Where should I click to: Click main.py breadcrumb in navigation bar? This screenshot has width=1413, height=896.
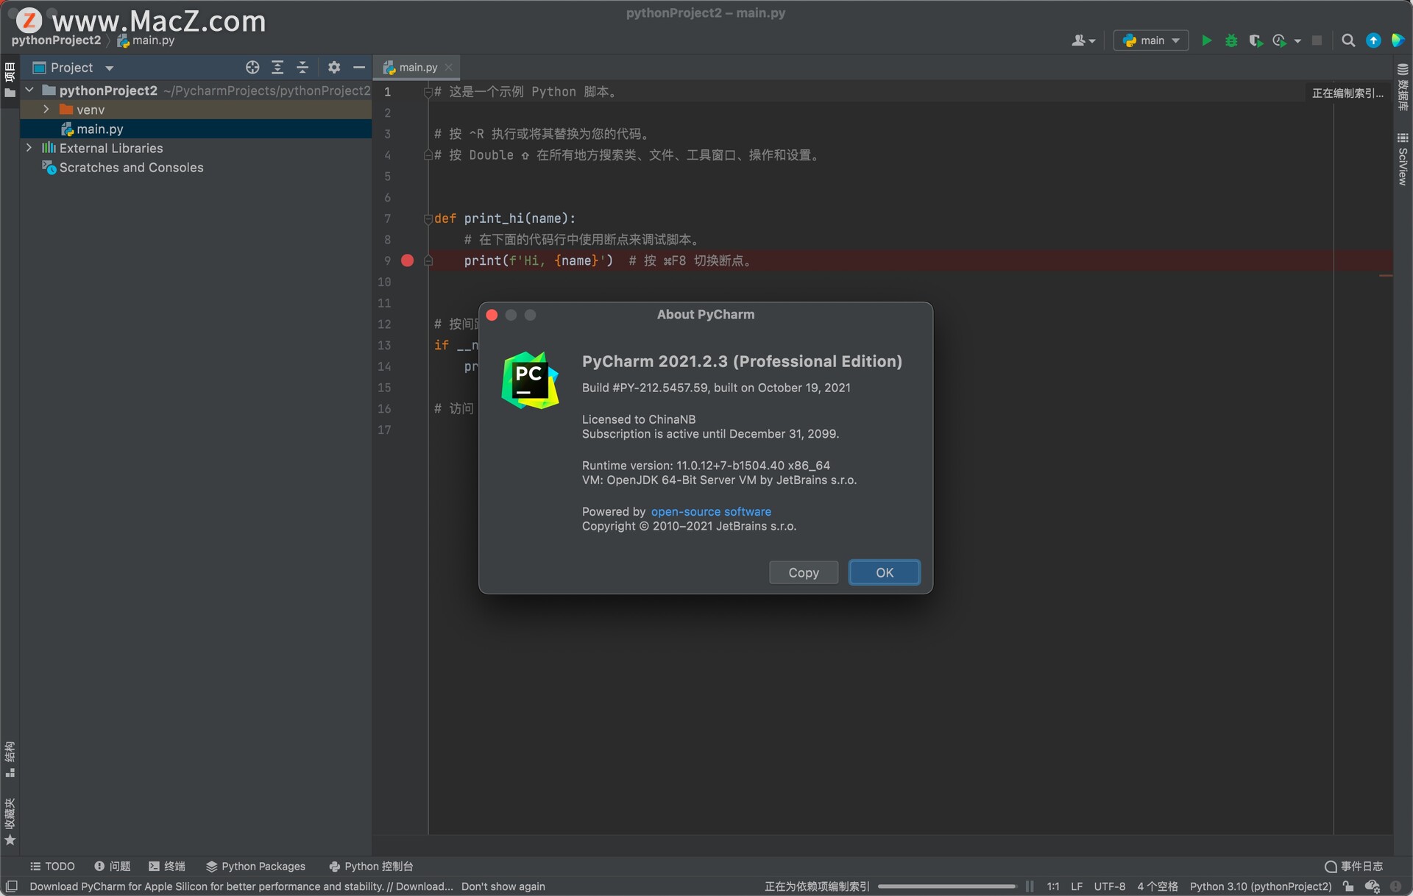pos(146,40)
